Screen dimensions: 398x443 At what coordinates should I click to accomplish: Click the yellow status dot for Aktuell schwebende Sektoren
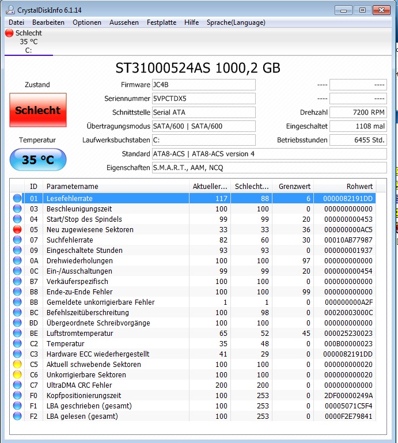(17, 364)
